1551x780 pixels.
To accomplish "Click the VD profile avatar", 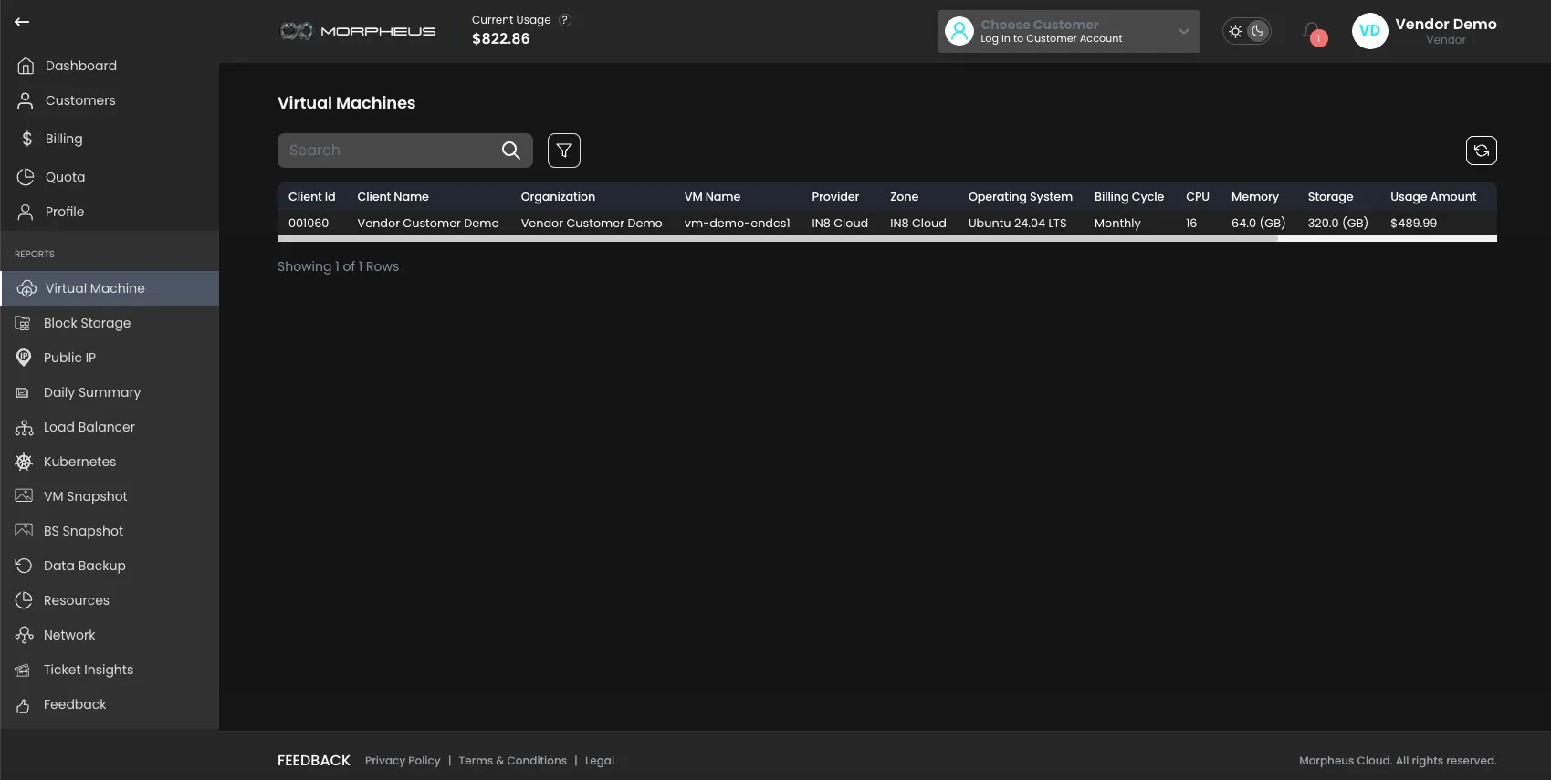I will point(1369,31).
